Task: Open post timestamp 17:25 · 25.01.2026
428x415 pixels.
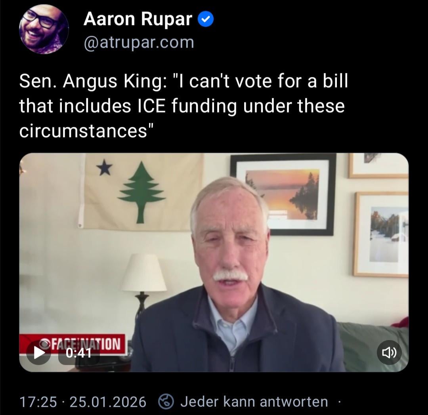Action: pyautogui.click(x=83, y=402)
